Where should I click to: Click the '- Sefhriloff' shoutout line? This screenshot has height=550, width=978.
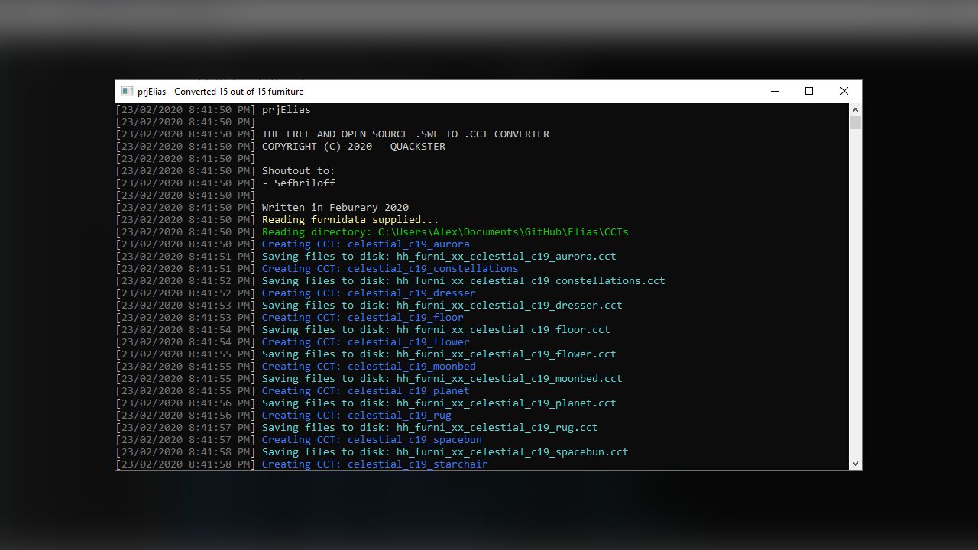click(299, 183)
